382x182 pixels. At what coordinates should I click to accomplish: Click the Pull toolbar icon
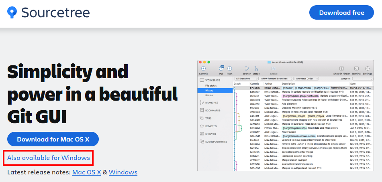coord(221,68)
